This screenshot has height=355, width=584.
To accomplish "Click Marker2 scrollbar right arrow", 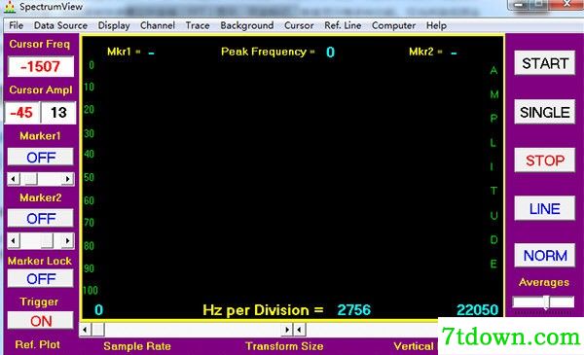I will (67, 241).
